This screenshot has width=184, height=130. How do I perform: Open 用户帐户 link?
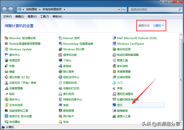(68, 116)
